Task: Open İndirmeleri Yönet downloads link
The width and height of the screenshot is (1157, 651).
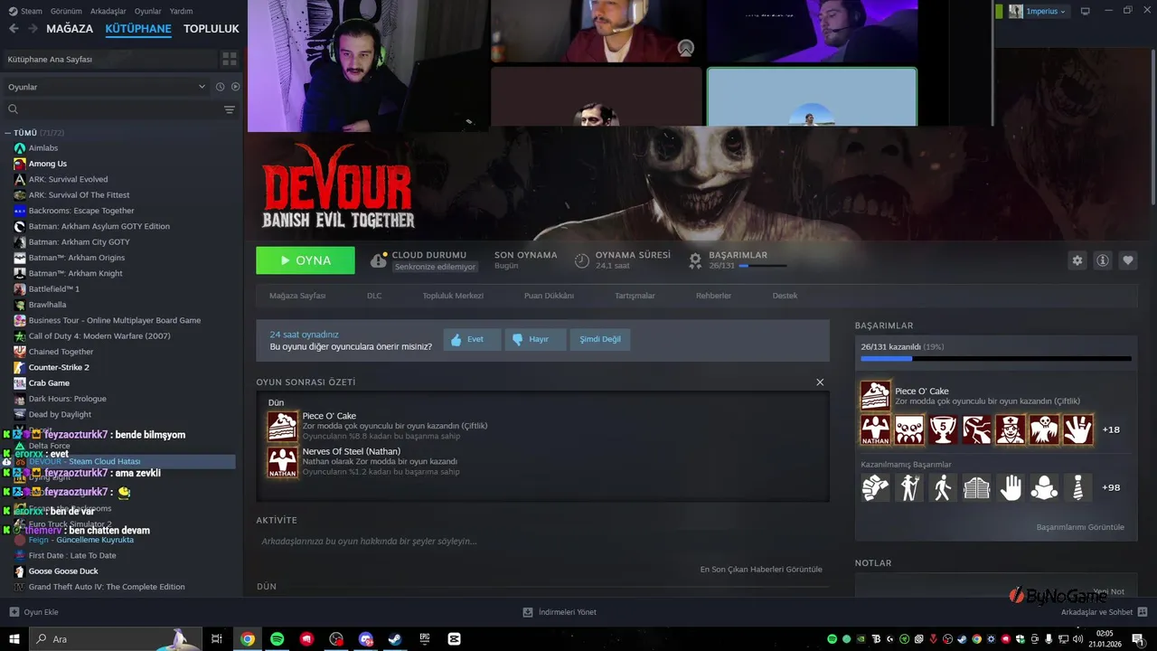Action: [560, 612]
